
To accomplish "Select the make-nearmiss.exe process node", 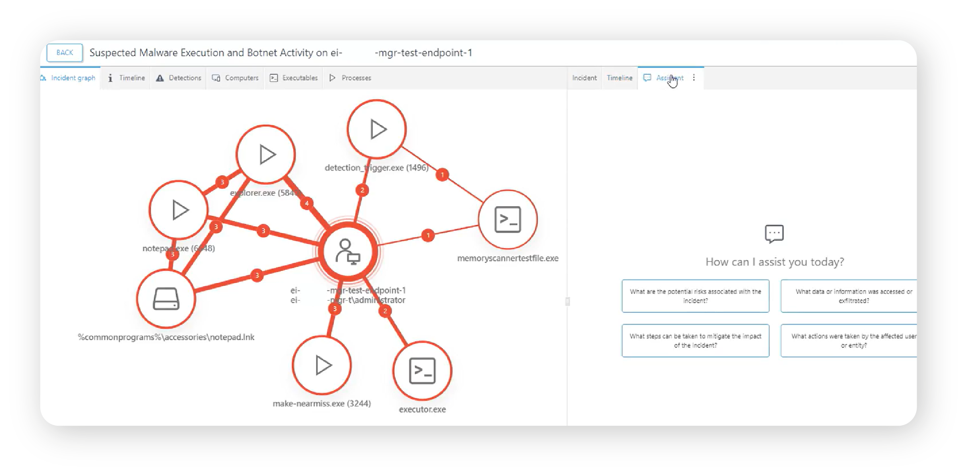I will (322, 365).
